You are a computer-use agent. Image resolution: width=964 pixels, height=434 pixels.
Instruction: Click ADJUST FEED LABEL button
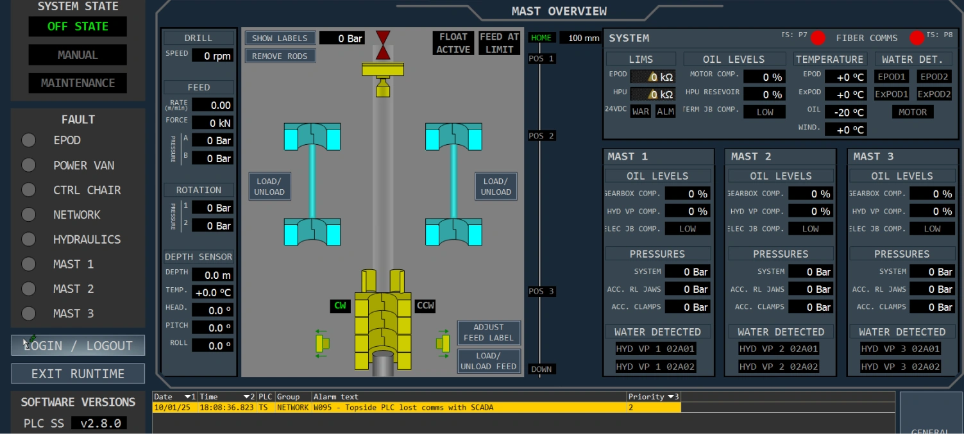pos(489,333)
